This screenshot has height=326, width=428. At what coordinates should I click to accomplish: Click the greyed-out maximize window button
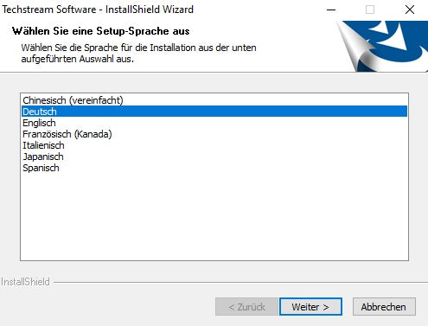pos(370,10)
